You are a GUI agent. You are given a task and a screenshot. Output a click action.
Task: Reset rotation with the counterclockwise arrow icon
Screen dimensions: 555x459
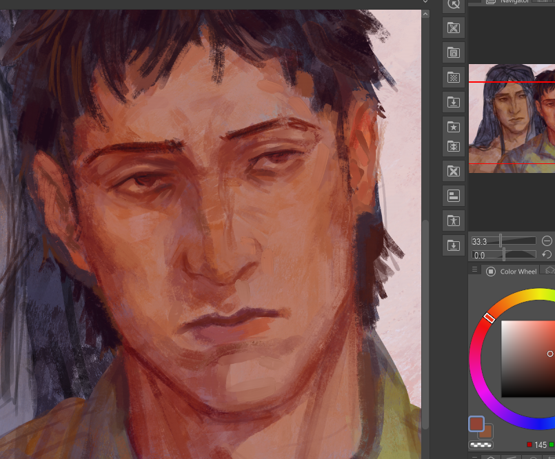point(547,254)
